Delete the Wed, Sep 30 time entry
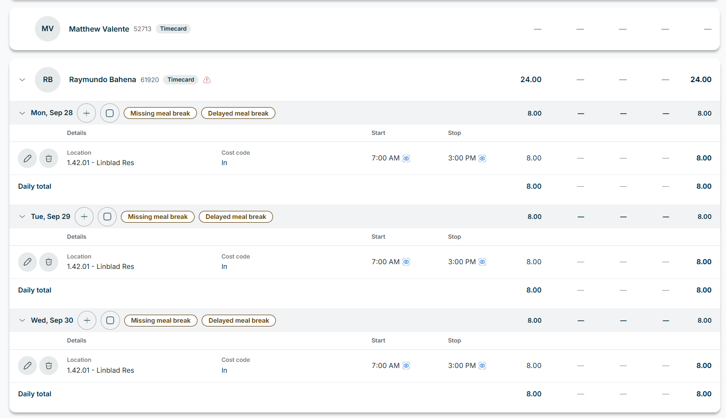The width and height of the screenshot is (726, 418). click(x=49, y=366)
